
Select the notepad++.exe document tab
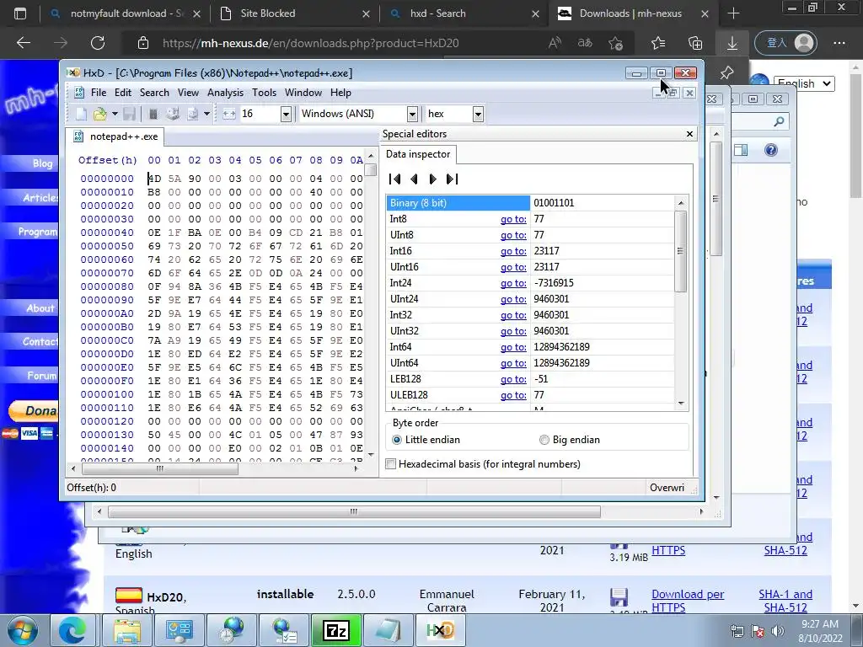[x=115, y=136]
